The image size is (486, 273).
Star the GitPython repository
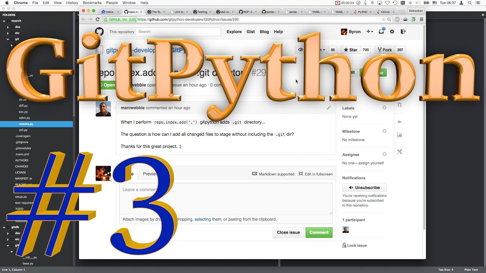[351, 50]
